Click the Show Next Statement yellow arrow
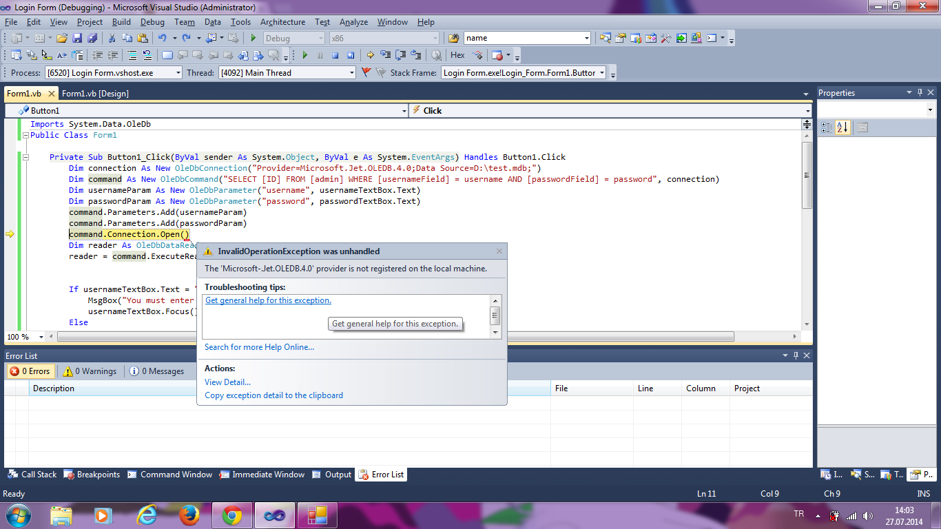Viewport: 941px width, 529px height. 370,55
